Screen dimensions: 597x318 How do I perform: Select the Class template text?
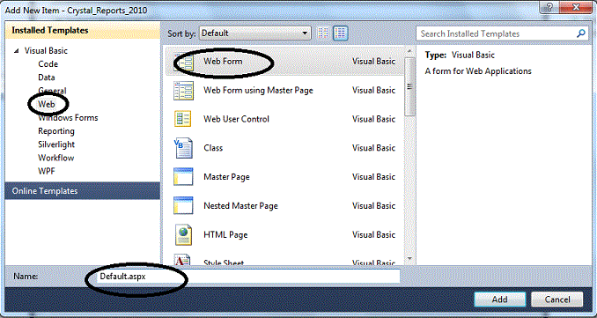click(x=213, y=148)
